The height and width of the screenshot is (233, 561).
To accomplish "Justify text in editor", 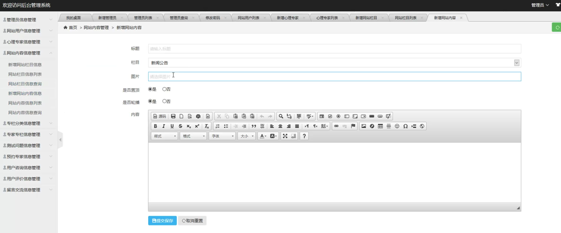I will 297,126.
